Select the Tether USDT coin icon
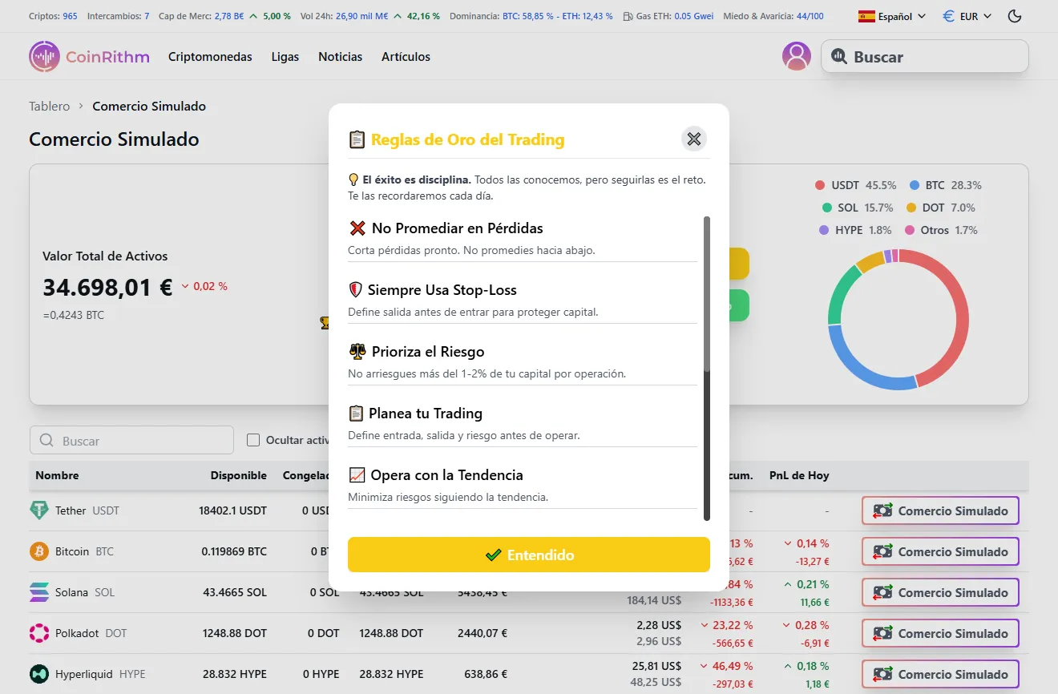 pyautogui.click(x=41, y=510)
